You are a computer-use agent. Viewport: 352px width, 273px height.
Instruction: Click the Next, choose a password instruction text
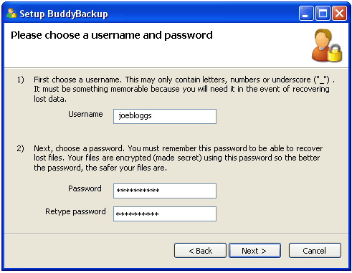click(179, 158)
